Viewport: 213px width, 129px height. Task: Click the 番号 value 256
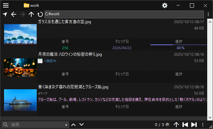point(65,48)
